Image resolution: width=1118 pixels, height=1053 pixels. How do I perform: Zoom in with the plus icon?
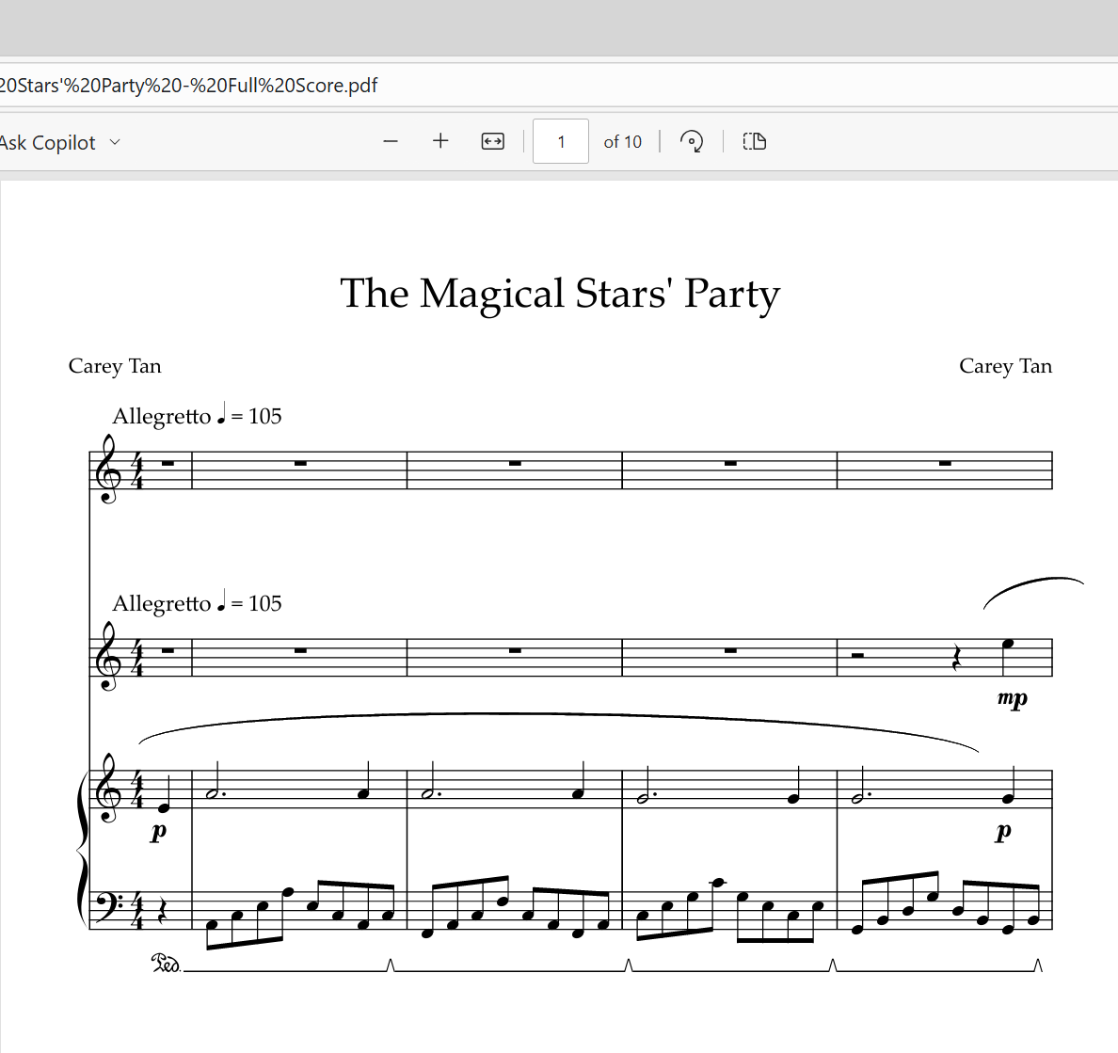click(x=440, y=141)
